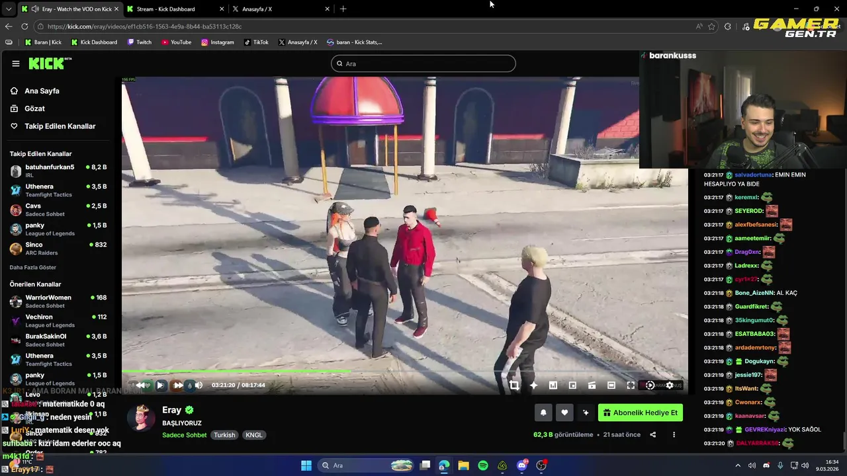Open panky channel under followed channels
Viewport: 847px width, 476px height.
[x=58, y=229]
